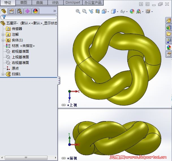Open SolidWorks Resources home icon in task pane
The height and width of the screenshot is (161, 172).
(169, 20)
